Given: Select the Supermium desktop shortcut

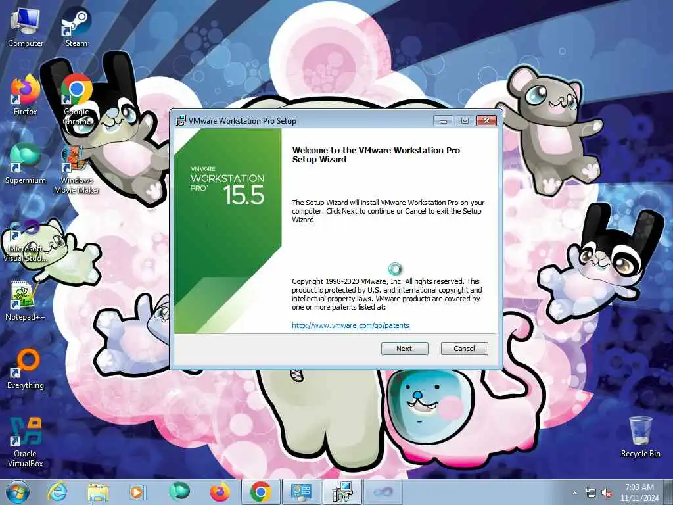Looking at the screenshot, I should point(26,164).
